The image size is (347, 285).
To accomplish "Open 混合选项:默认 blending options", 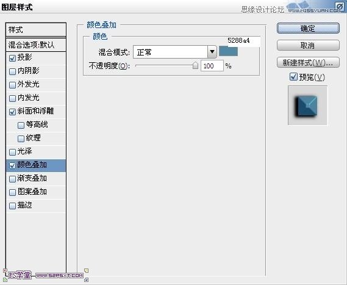I will (36, 45).
